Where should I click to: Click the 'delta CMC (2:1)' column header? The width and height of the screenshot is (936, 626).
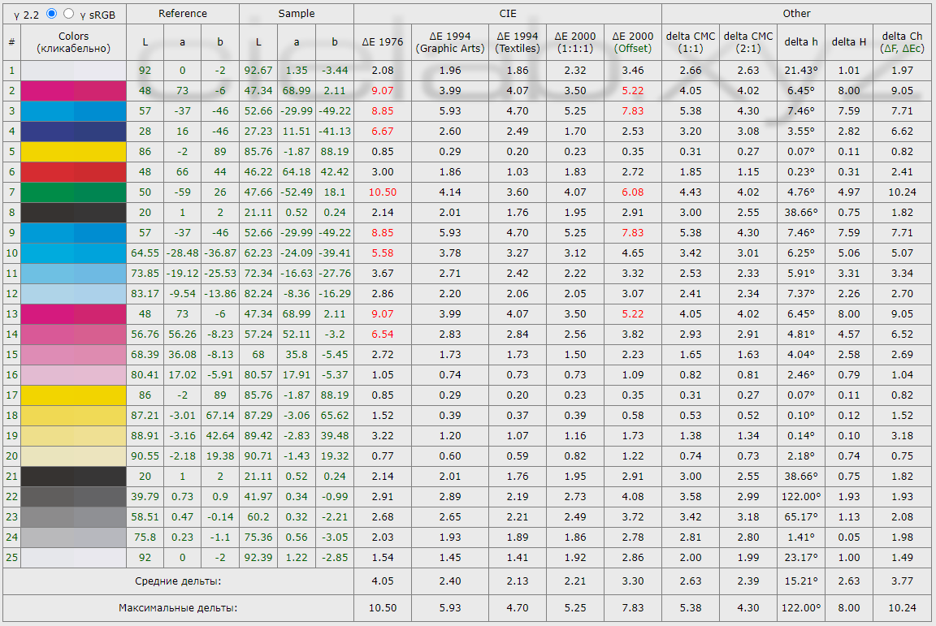pos(748,42)
